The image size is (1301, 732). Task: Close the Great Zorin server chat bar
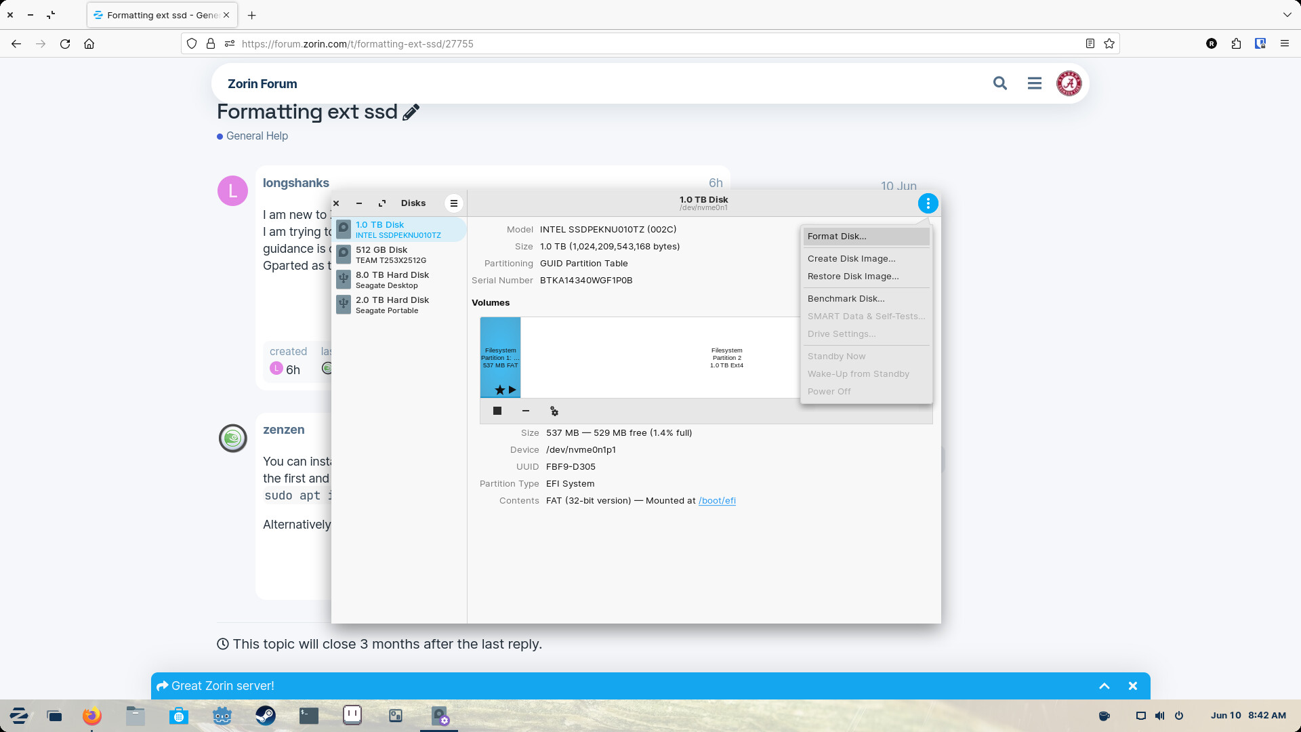click(x=1133, y=686)
